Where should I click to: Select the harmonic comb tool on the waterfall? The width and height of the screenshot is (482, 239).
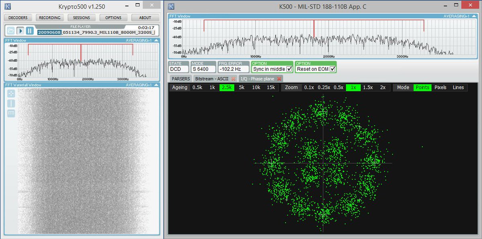11,114
